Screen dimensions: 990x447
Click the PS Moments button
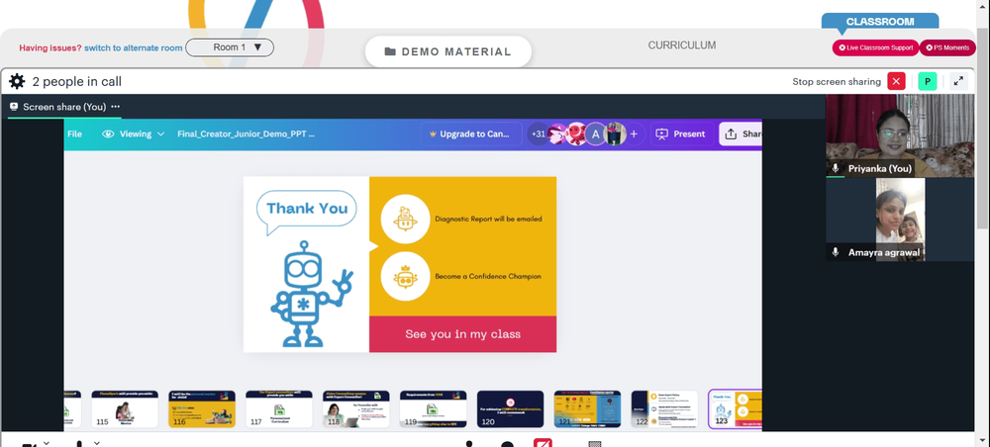click(x=947, y=47)
